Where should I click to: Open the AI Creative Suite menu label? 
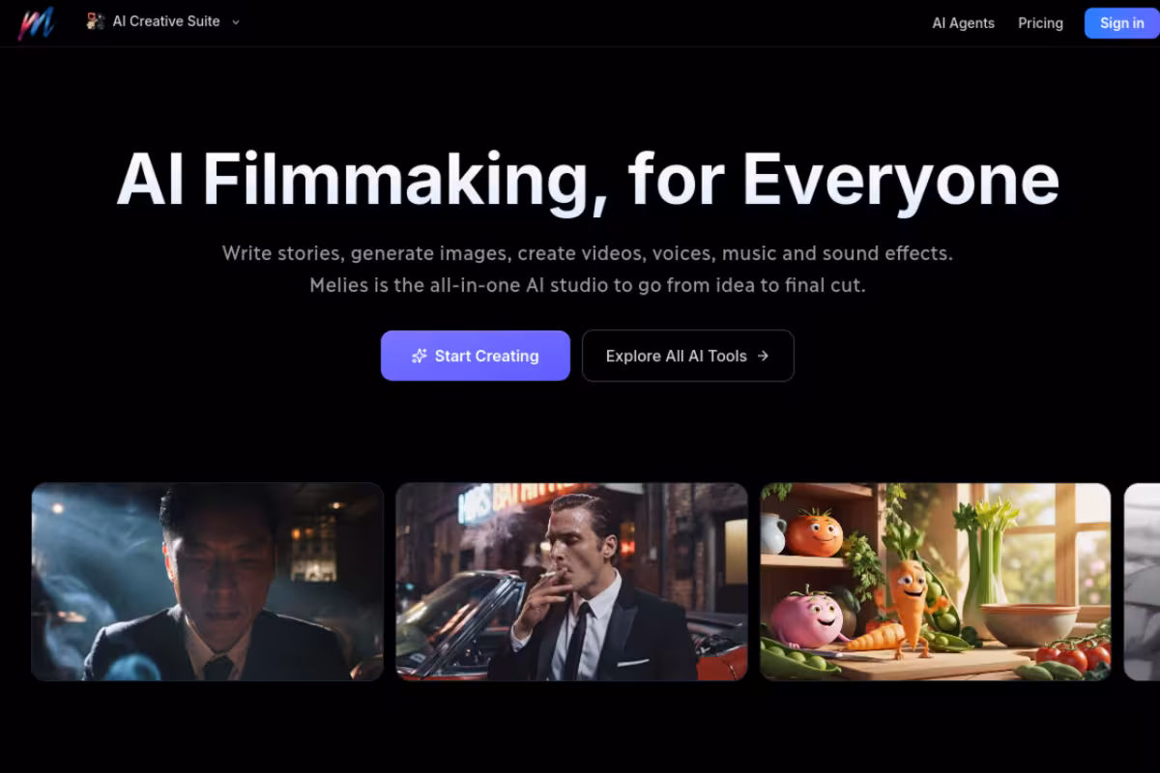click(166, 21)
